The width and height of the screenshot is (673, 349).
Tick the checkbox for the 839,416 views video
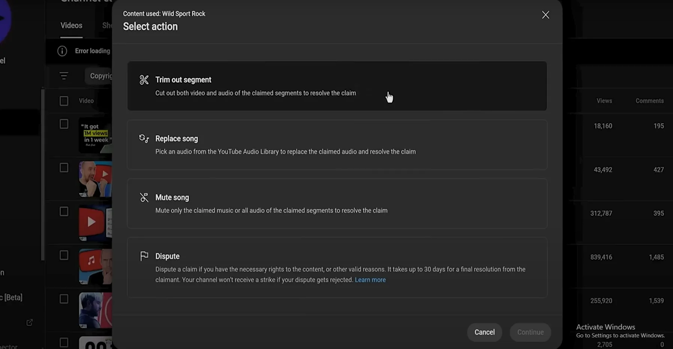point(64,255)
